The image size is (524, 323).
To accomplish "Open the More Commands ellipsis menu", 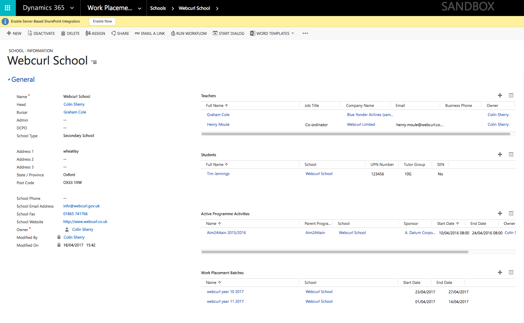I will pyautogui.click(x=305, y=33).
